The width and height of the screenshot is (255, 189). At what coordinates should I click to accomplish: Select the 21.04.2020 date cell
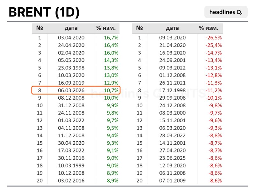click(172, 45)
